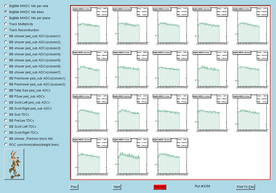276x193 pixels.
Task: Select BB shower ped_sub ADCs(column6)
Action: click(6, 66)
